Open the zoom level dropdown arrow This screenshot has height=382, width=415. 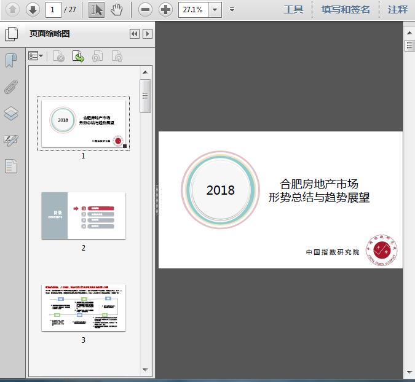click(x=215, y=10)
